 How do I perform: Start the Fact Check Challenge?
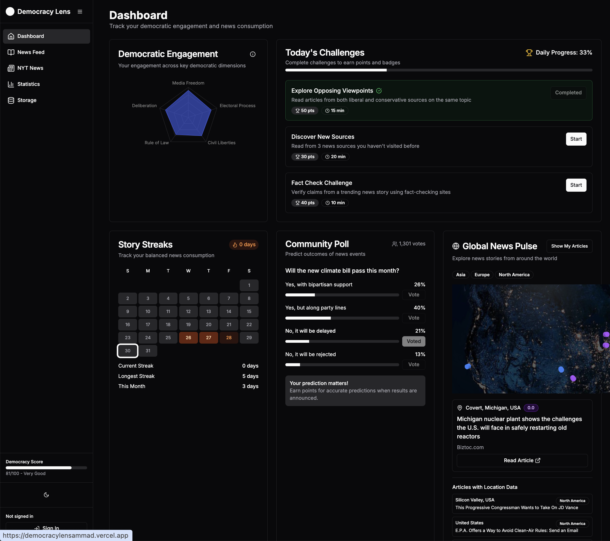pyautogui.click(x=576, y=185)
